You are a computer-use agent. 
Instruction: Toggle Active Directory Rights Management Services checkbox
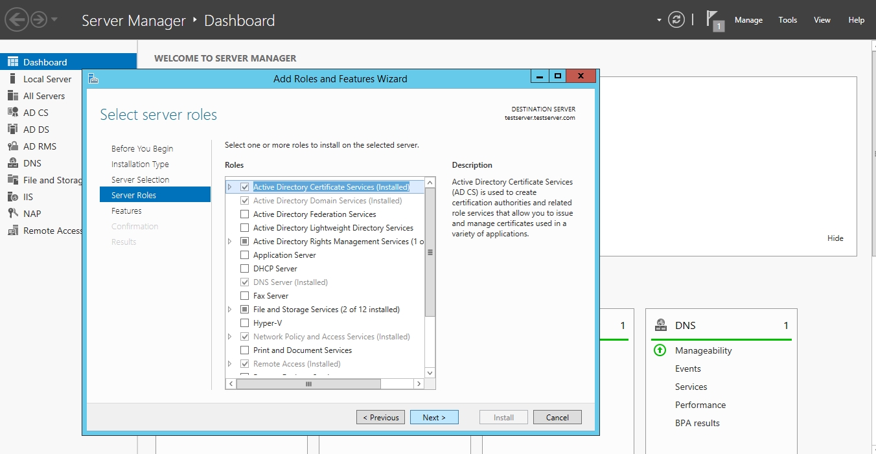(244, 241)
